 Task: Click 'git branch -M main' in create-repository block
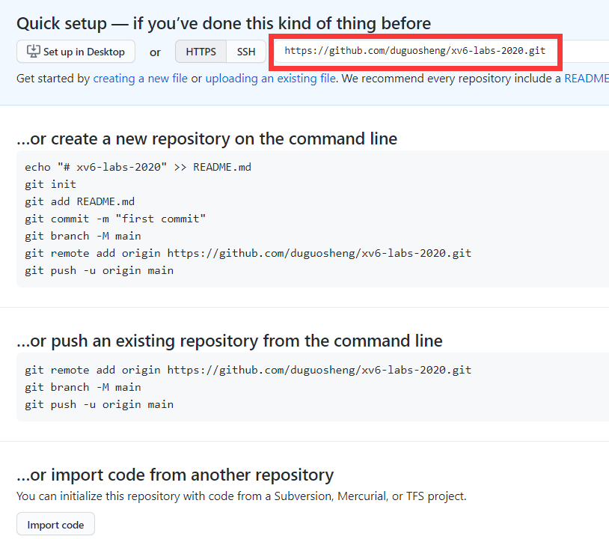pos(83,236)
